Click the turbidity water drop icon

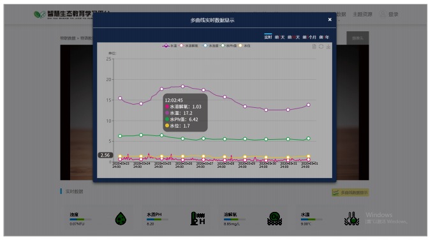[x=121, y=218]
